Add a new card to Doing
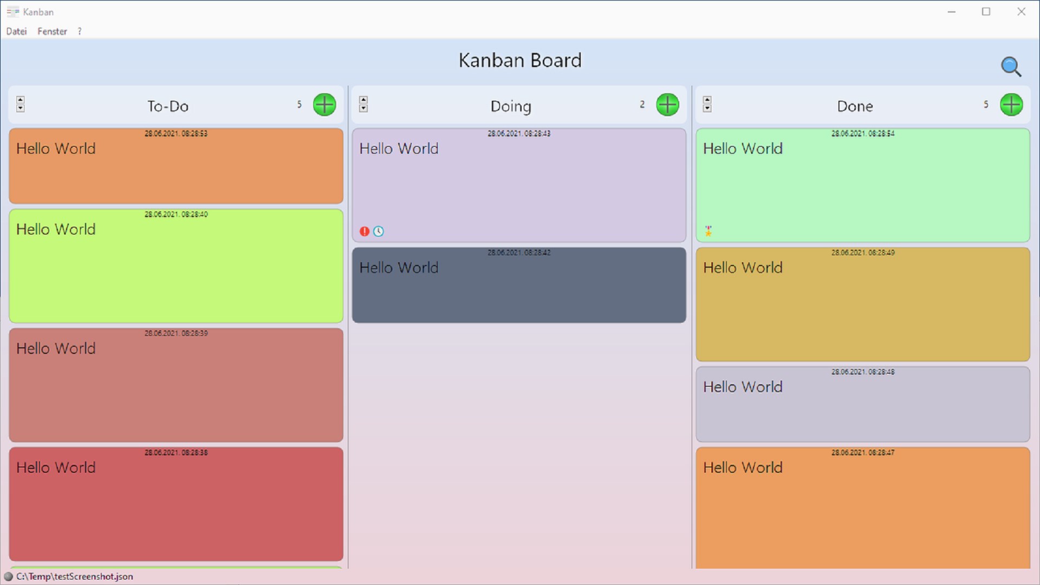 667,105
